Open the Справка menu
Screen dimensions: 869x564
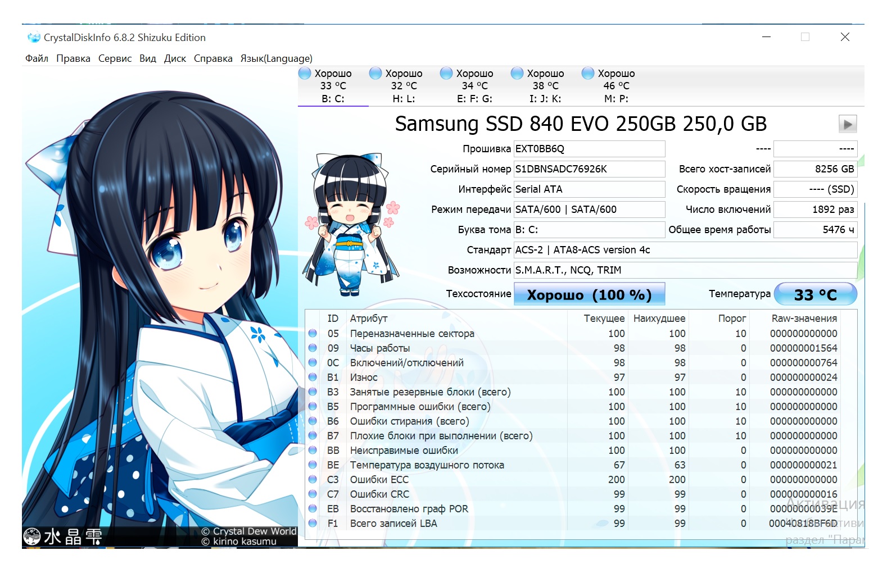[x=213, y=58]
